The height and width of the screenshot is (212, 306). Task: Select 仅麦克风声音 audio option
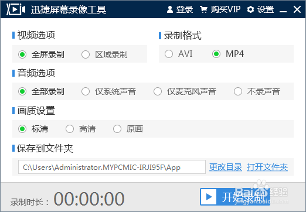click(185, 91)
